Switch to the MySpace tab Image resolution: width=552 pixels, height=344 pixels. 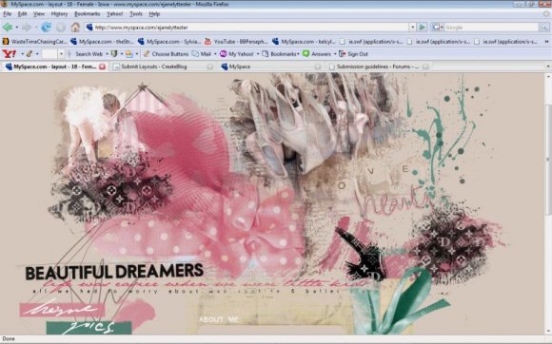tap(270, 67)
